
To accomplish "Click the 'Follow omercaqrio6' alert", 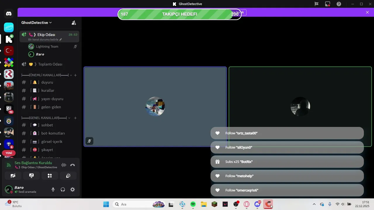I will click(x=287, y=190).
